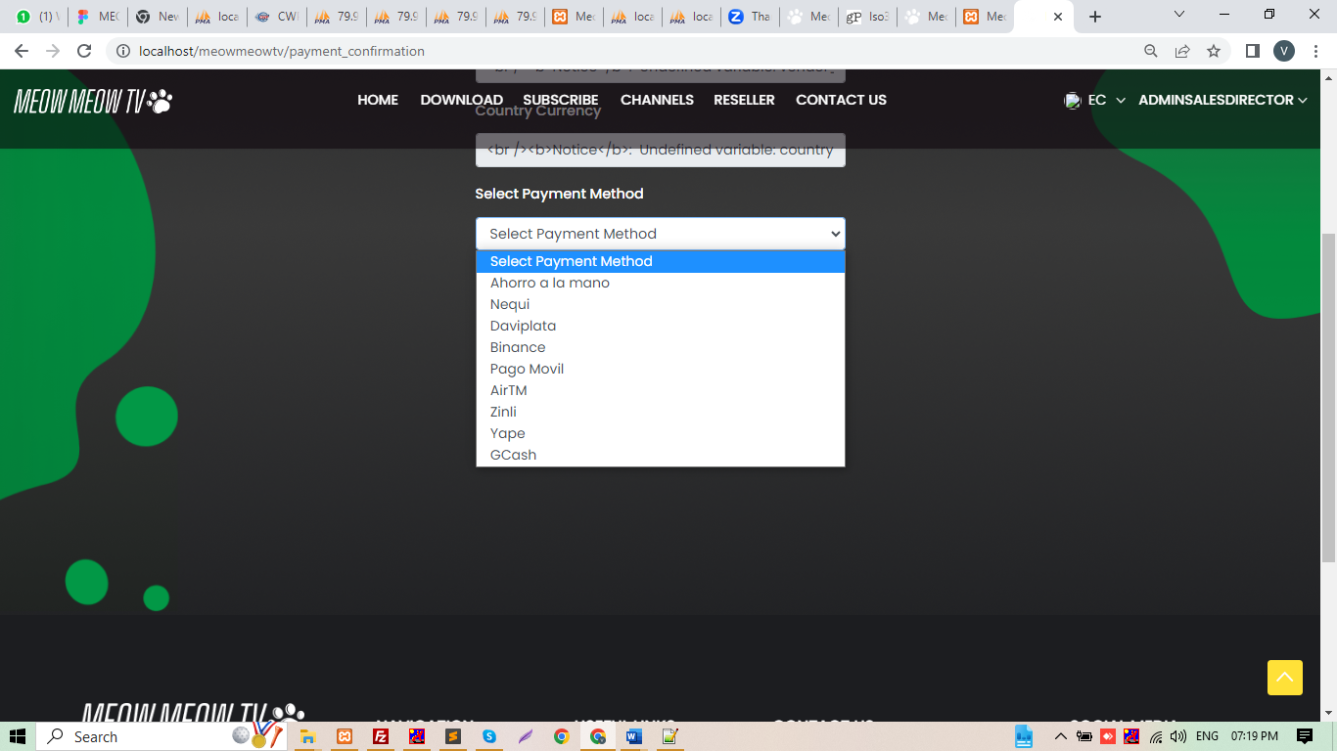This screenshot has width=1337, height=751.
Task: Choose Zinli from the payment list
Action: 661,412
